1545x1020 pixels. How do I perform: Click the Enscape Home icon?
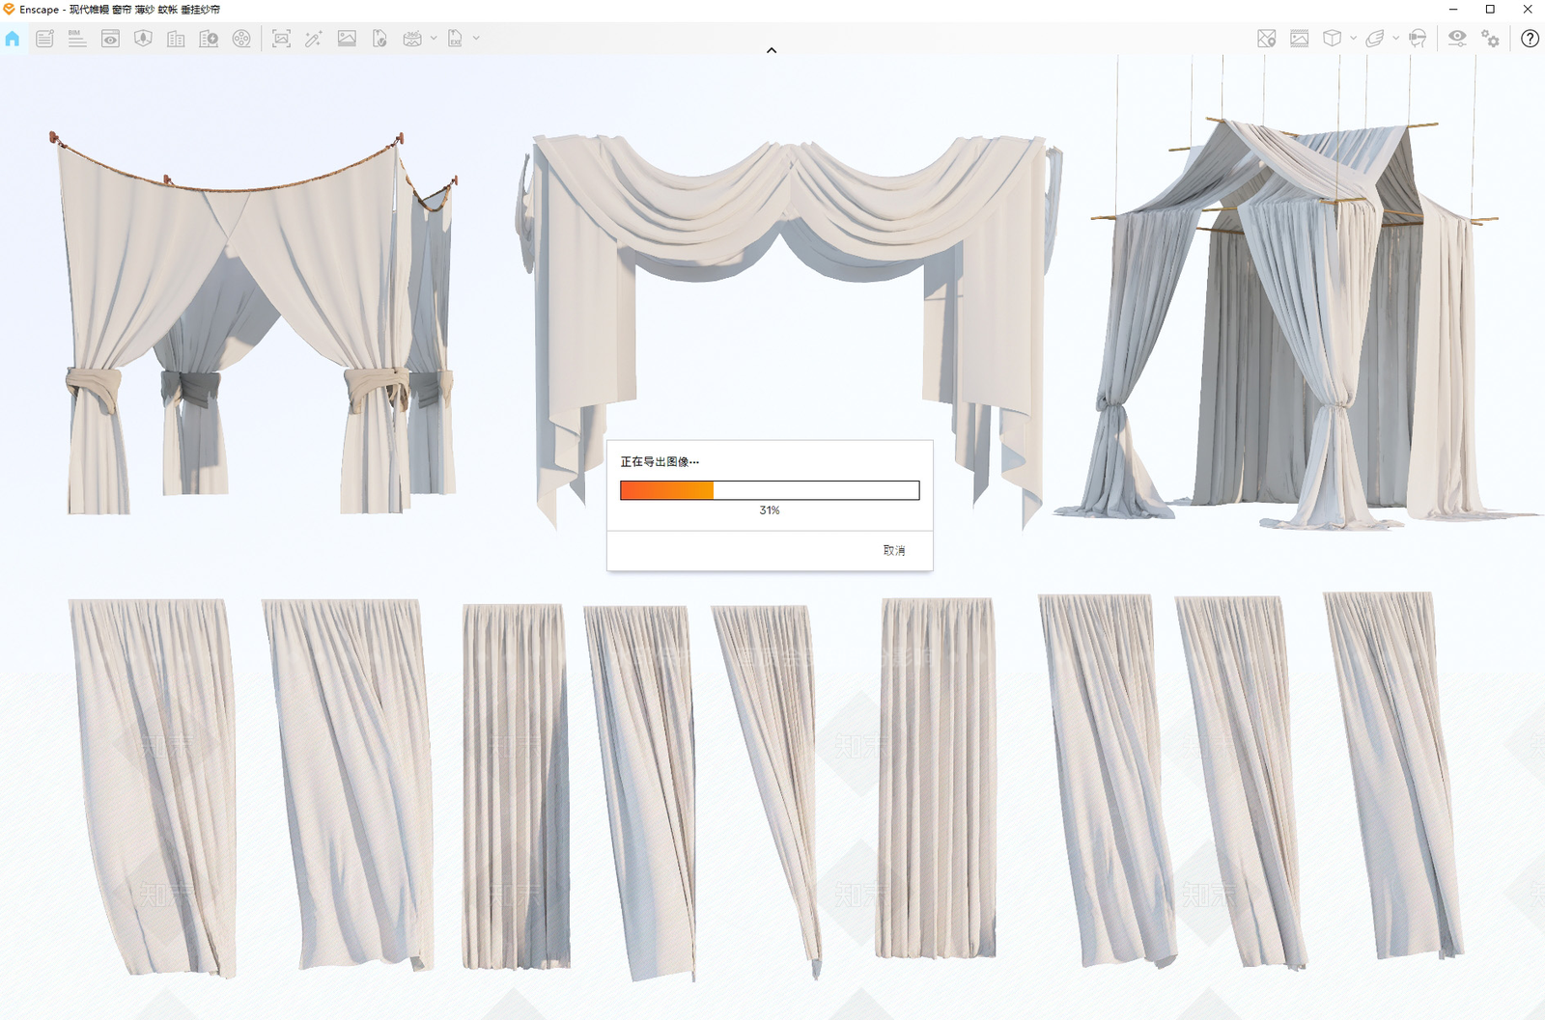click(x=12, y=39)
